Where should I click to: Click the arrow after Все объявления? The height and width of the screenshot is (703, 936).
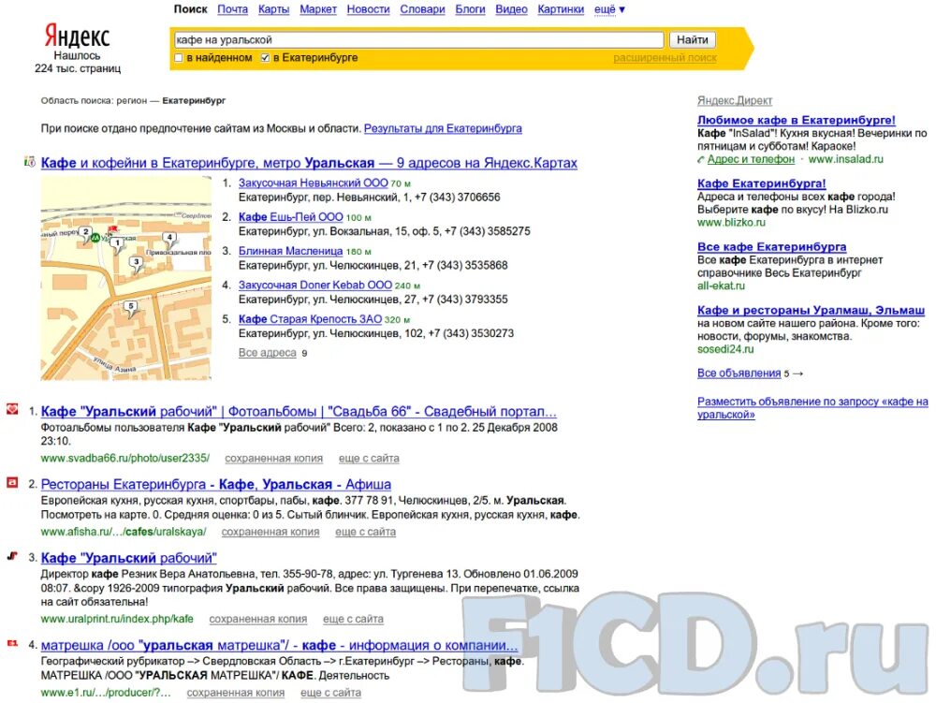[798, 373]
